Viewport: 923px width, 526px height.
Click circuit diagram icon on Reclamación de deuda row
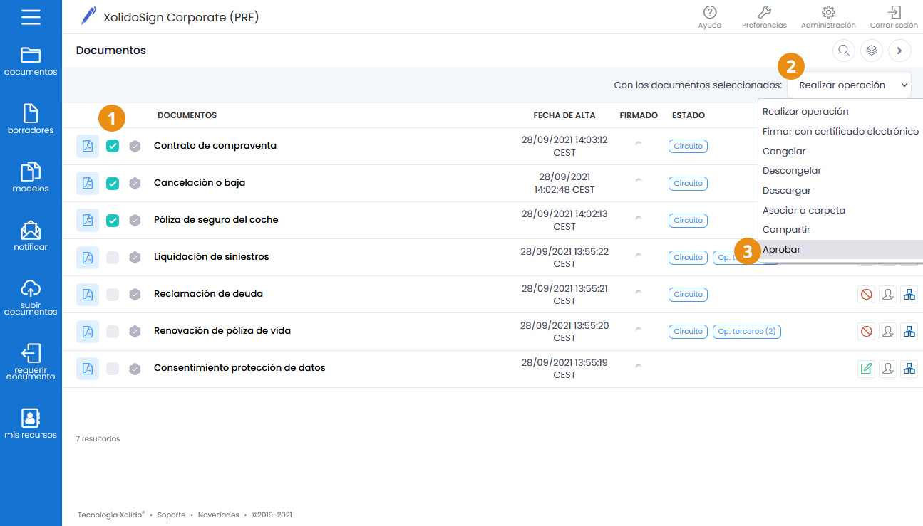[x=909, y=294]
